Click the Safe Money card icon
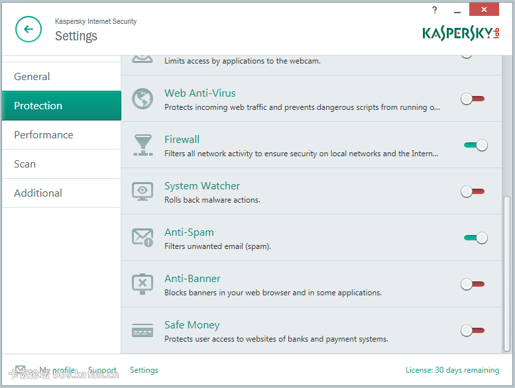The image size is (515, 388). pyautogui.click(x=143, y=330)
